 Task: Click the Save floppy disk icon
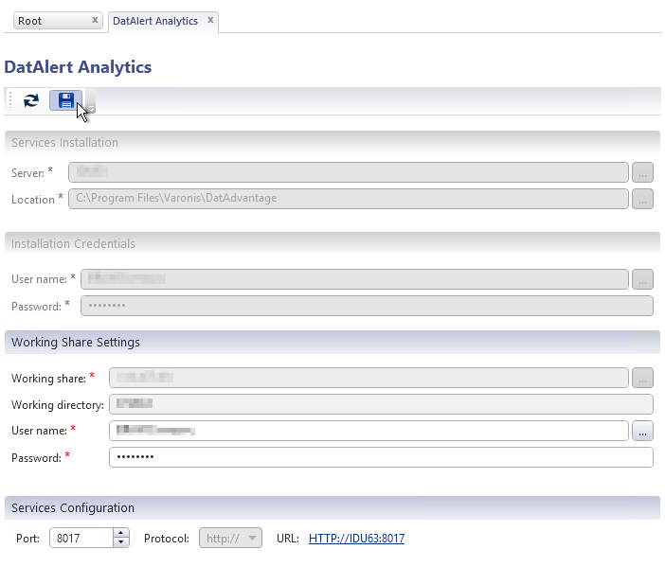pyautogui.click(x=65, y=100)
